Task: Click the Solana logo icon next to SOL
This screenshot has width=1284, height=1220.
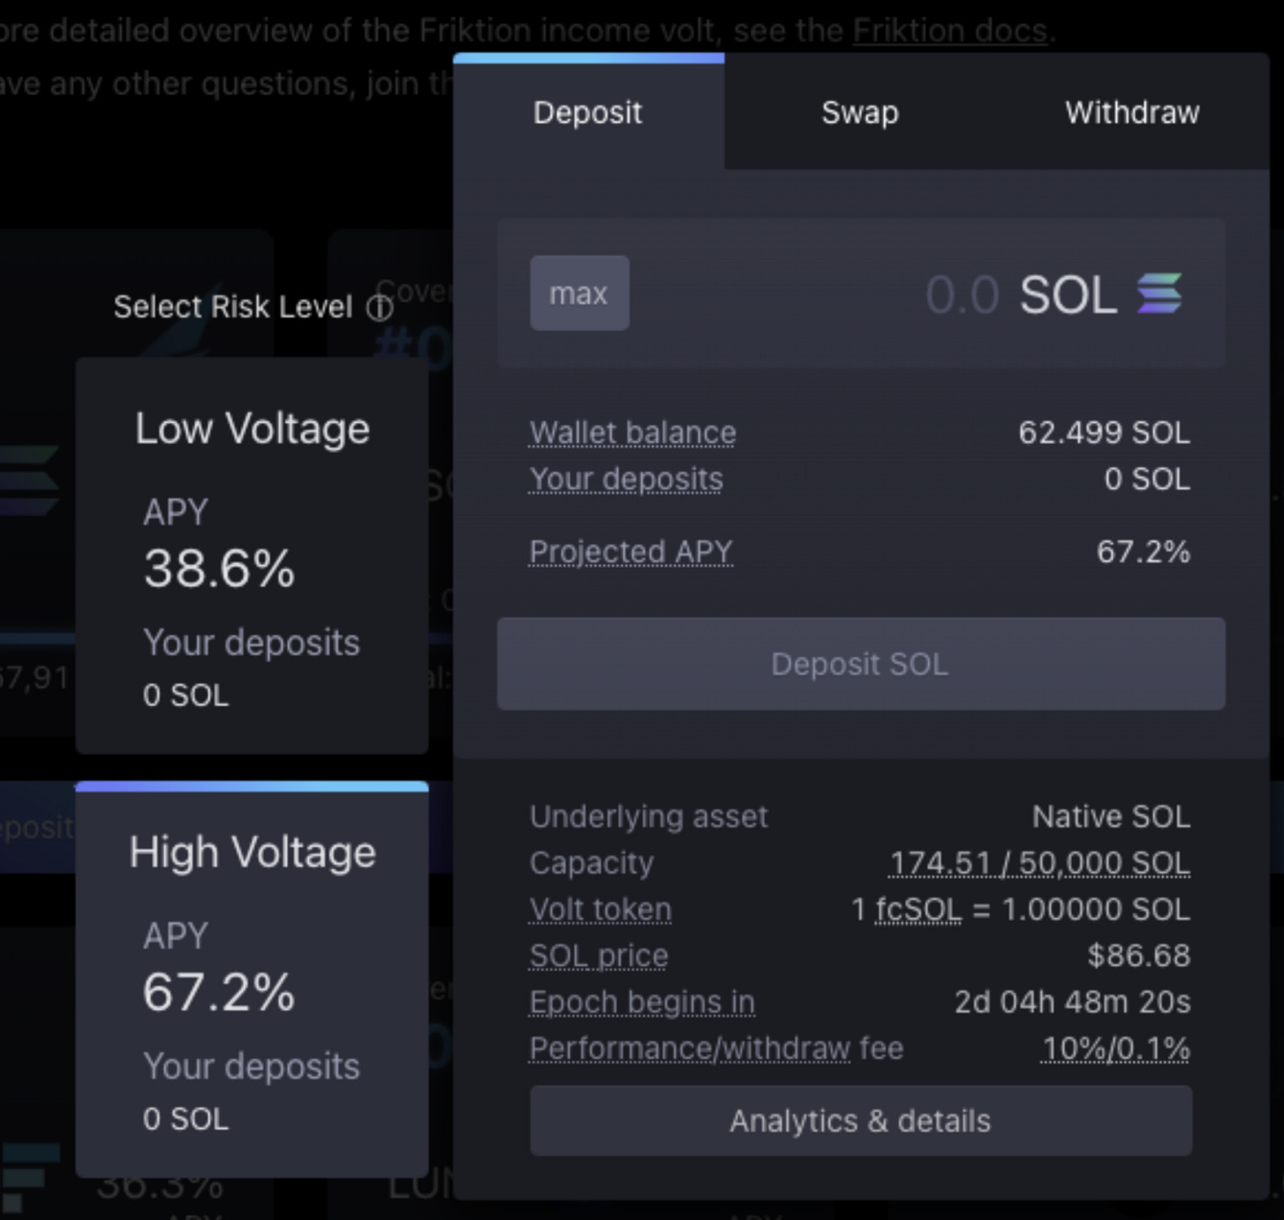Action: pyautogui.click(x=1160, y=294)
